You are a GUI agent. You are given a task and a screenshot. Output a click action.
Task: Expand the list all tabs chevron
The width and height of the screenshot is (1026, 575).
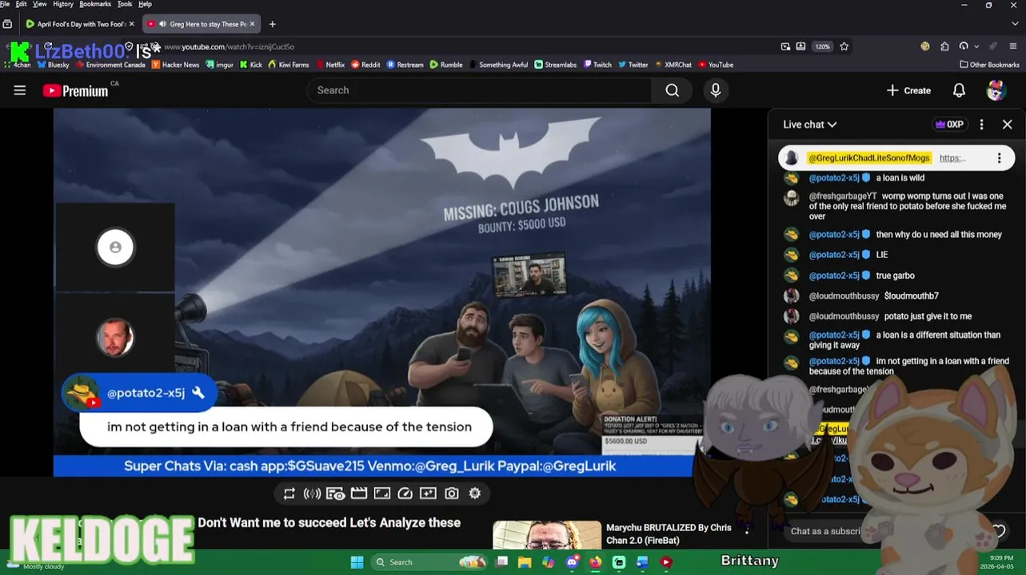pos(1015,24)
